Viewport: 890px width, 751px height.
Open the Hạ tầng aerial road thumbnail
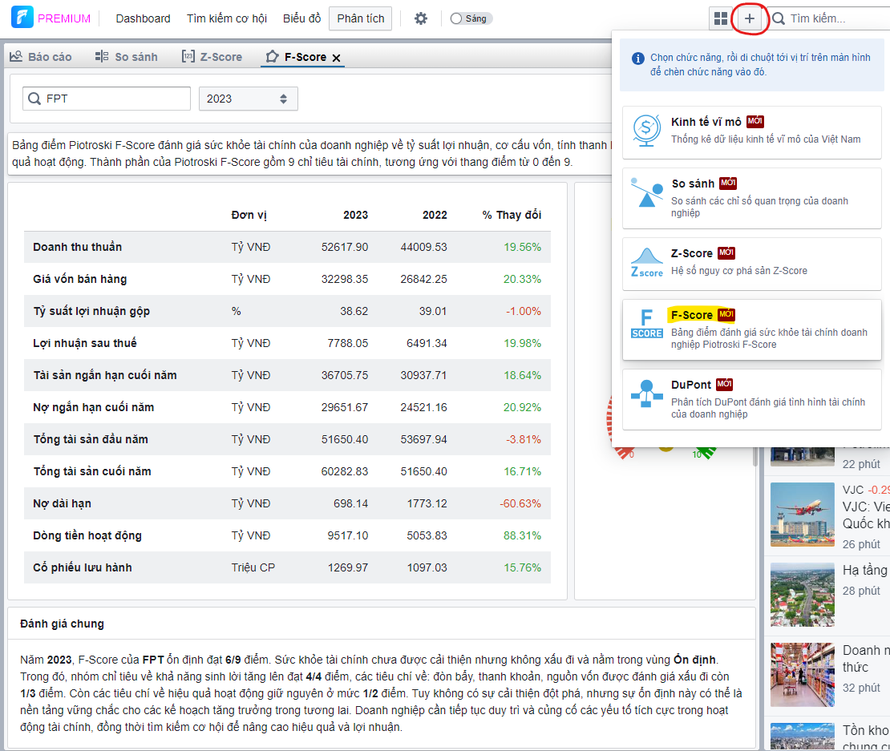click(x=803, y=595)
